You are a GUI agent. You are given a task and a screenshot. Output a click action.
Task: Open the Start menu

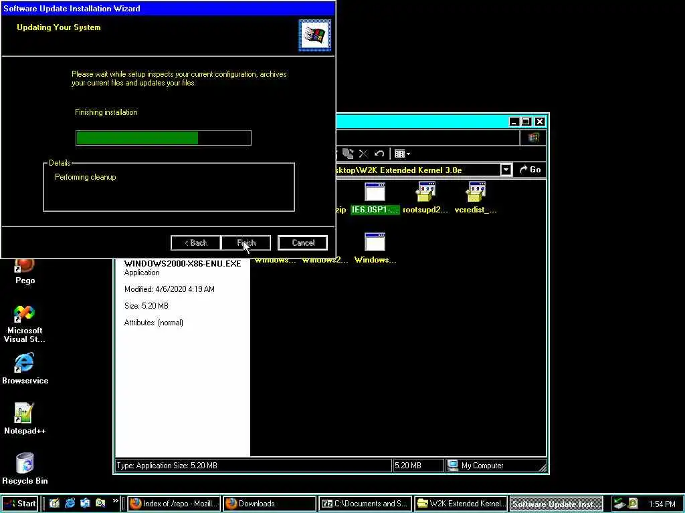click(x=20, y=504)
